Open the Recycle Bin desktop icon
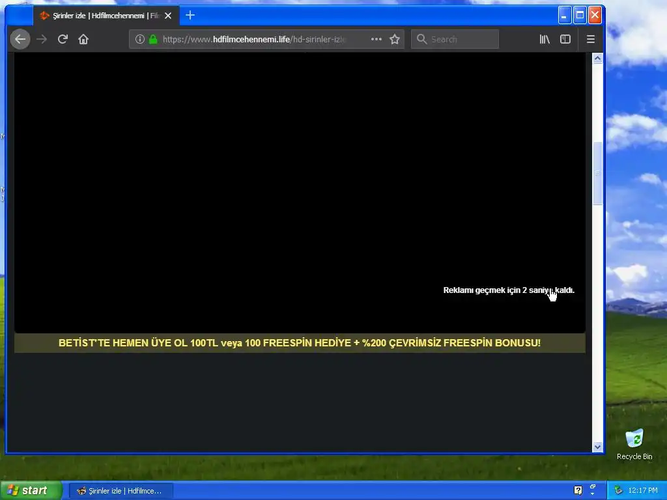 (x=634, y=445)
